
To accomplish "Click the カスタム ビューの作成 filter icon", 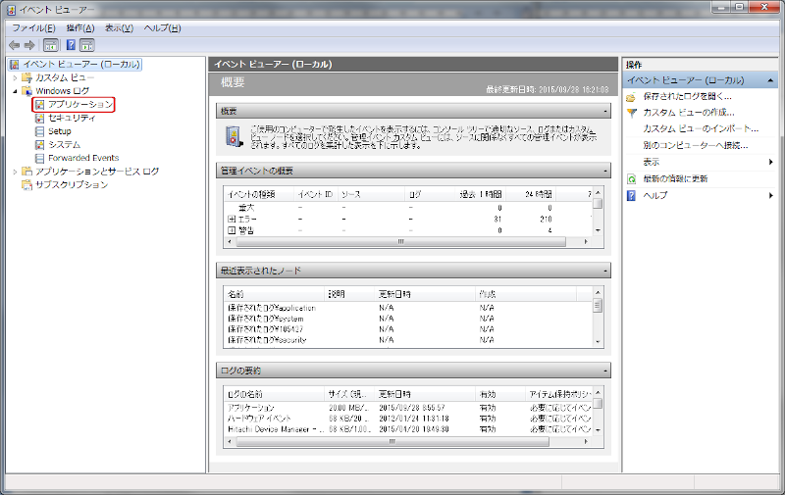I will (x=632, y=113).
